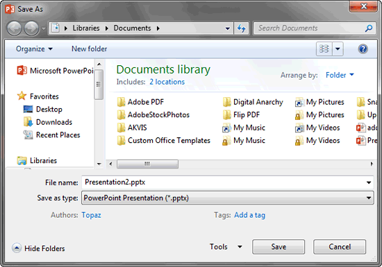Open recent locations dropdown beside nav arrows
The width and height of the screenshot is (382, 267).
coord(43,28)
